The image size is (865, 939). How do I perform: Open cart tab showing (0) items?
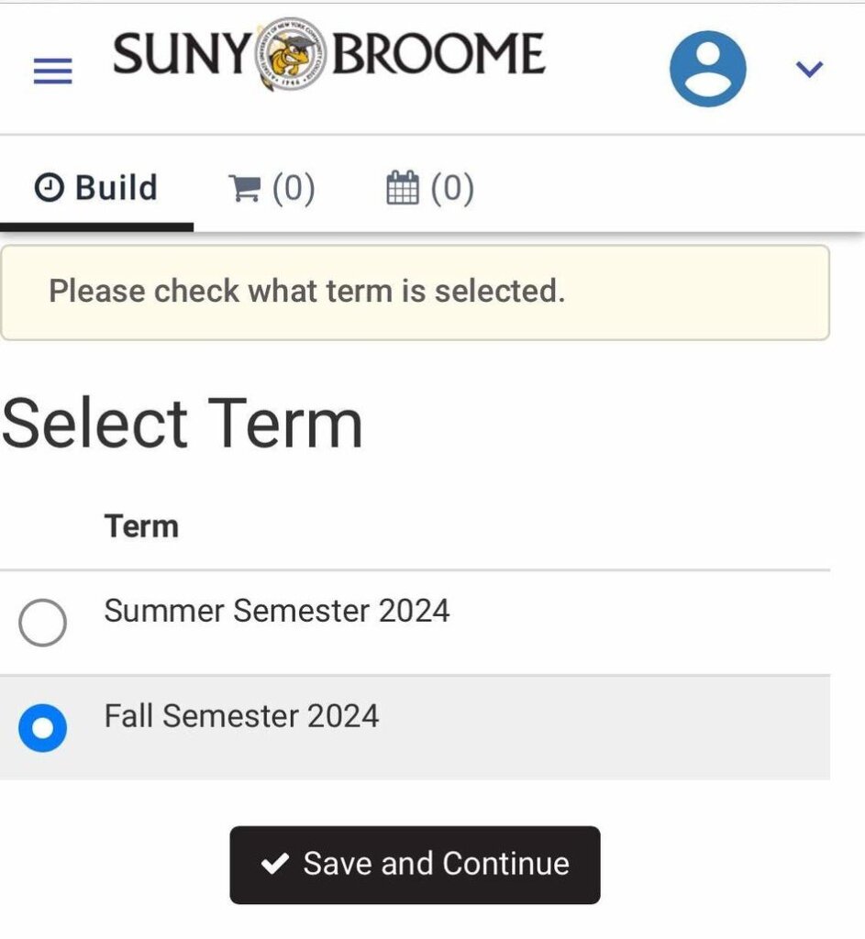272,187
